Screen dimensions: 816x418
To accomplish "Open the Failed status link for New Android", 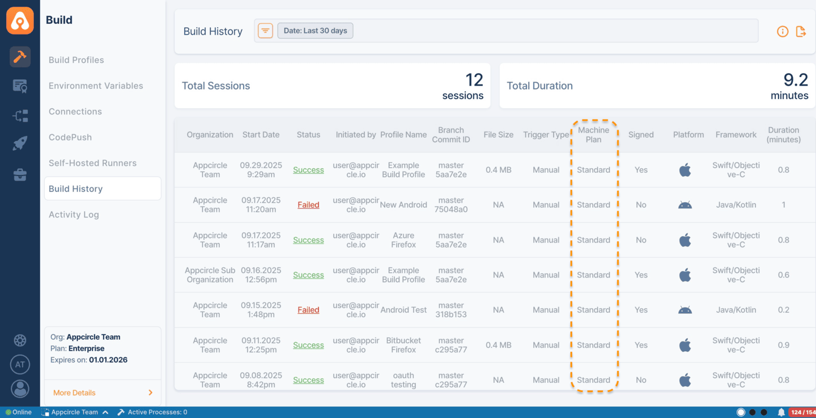I will tap(308, 205).
